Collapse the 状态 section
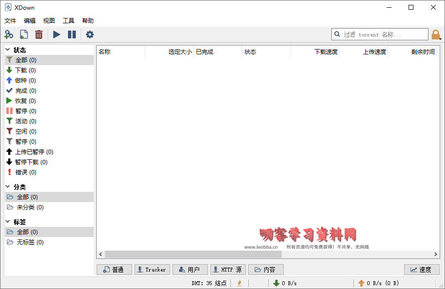 point(8,50)
